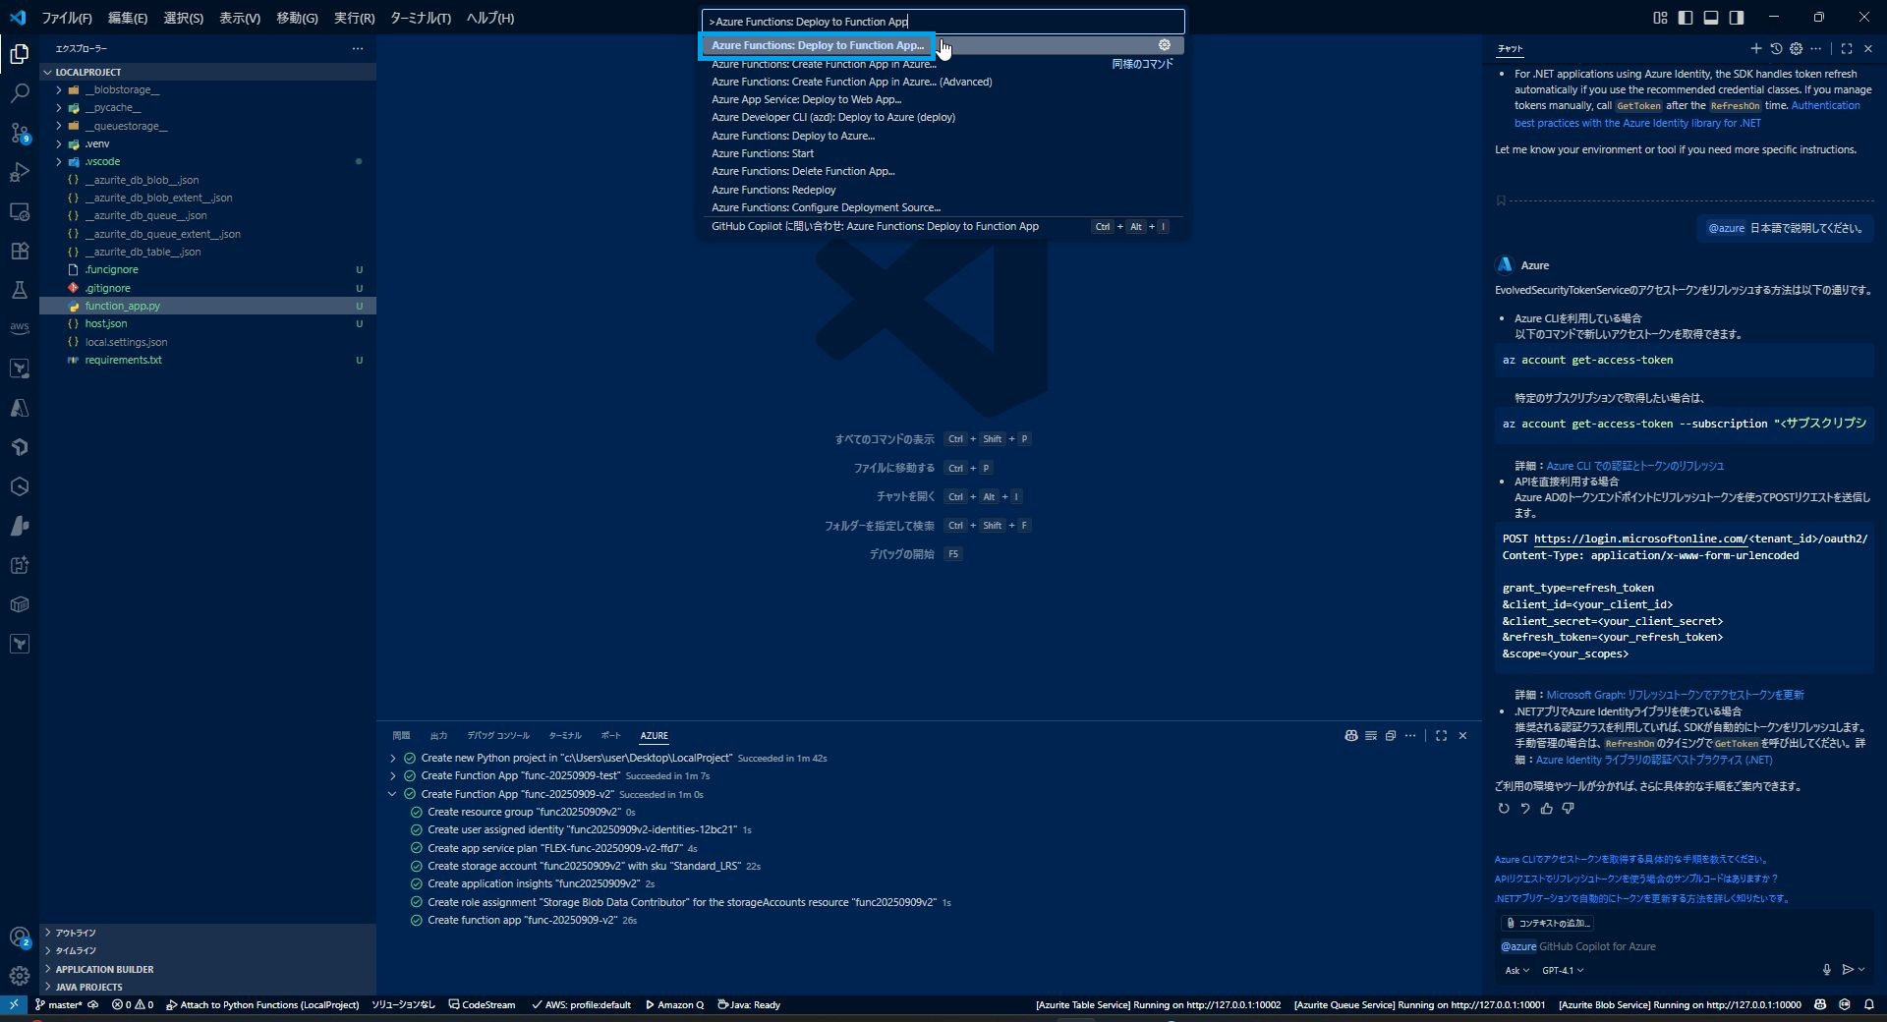Open the AWS extension icon
The image size is (1887, 1022).
(20, 329)
